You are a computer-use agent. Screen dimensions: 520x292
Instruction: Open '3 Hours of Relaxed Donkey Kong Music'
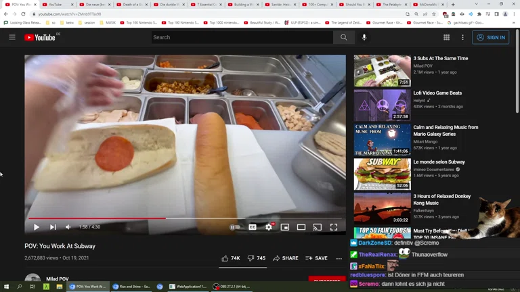point(441,199)
